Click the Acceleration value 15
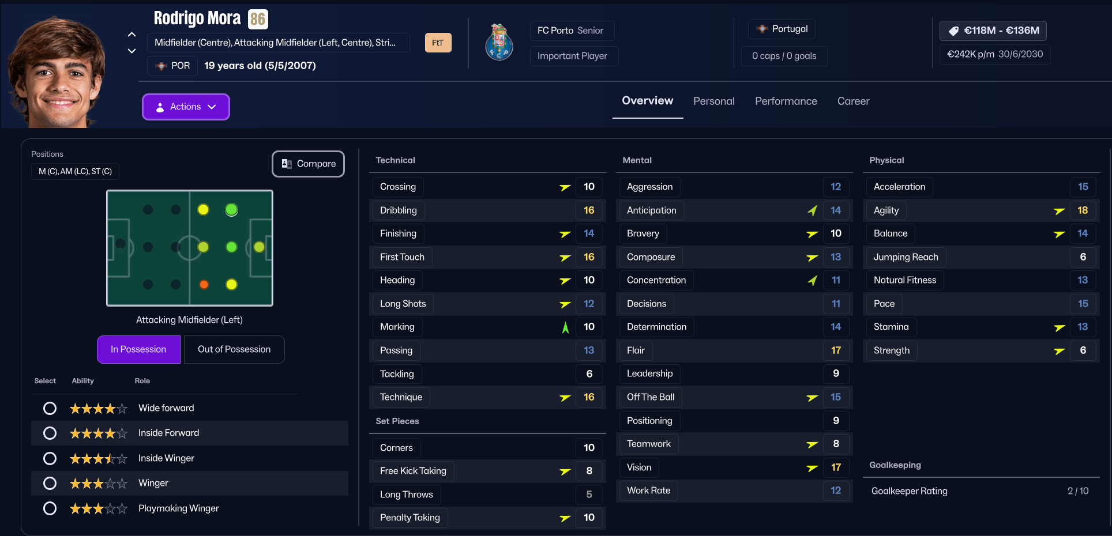 (x=1083, y=187)
